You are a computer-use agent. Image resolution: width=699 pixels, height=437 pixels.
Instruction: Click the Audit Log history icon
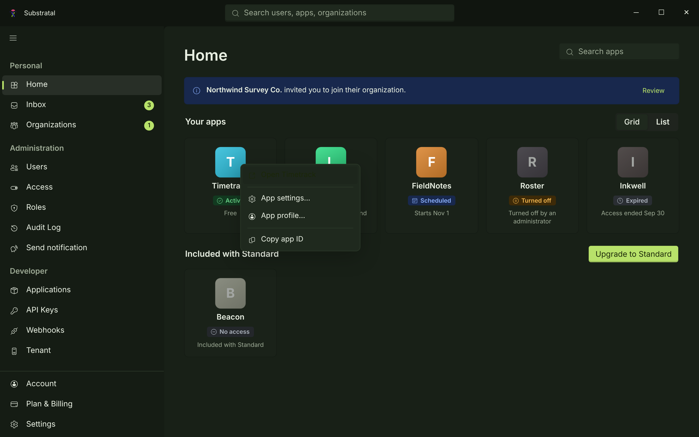[14, 228]
